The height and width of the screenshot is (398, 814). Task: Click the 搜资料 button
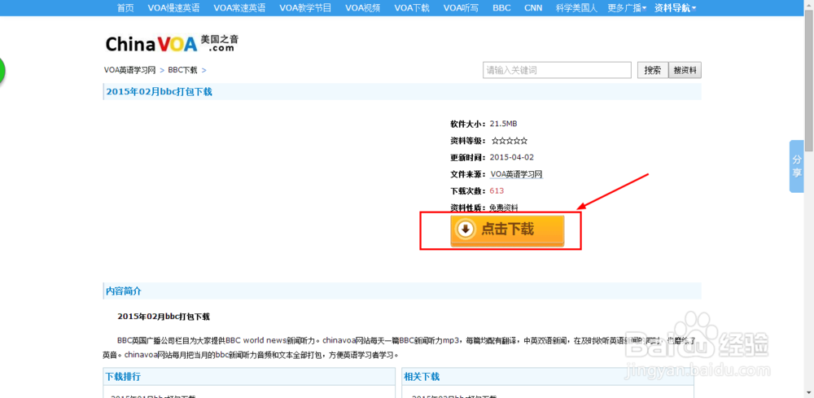[x=685, y=71]
